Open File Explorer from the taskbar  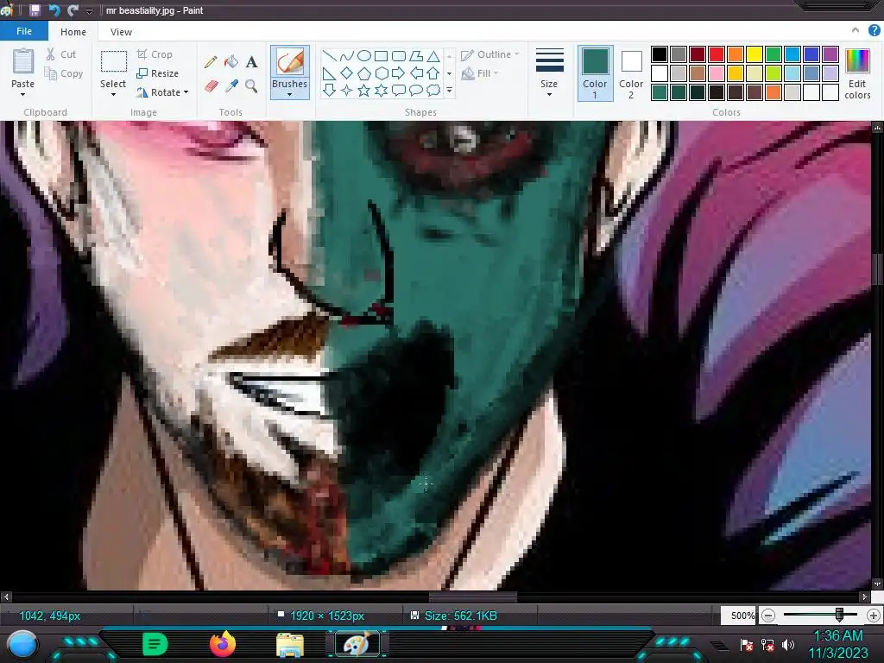[x=290, y=644]
